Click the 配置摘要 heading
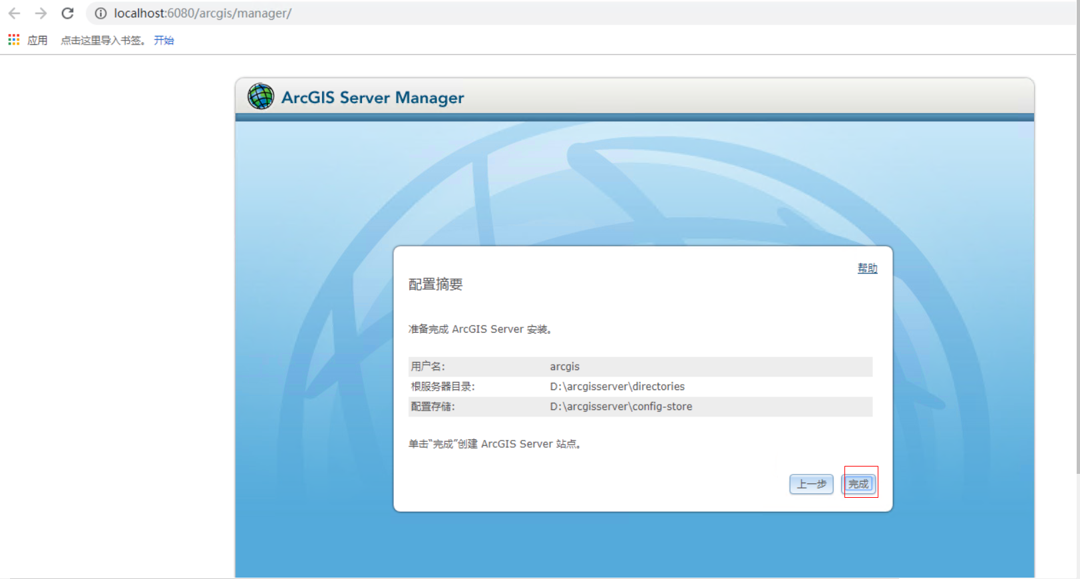The width and height of the screenshot is (1080, 579). 435,284
